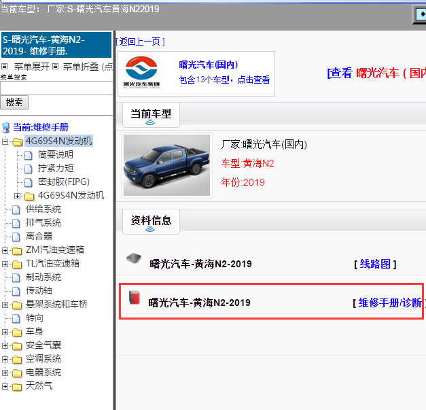Select the 简要说明 tree item
426x410 pixels.
(x=56, y=155)
